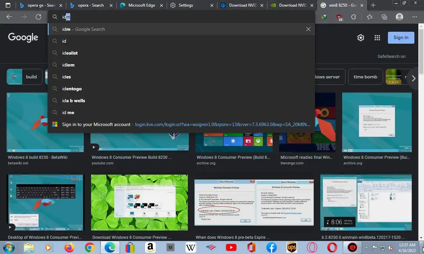Pick the 'id me' suggestion
Screen dimensions: 424x254
(182, 112)
